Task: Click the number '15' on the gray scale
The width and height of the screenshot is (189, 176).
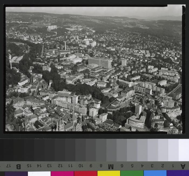Action: (29, 166)
